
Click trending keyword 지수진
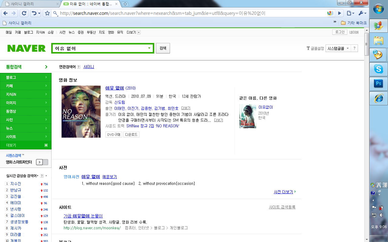pyautogui.click(x=16, y=184)
